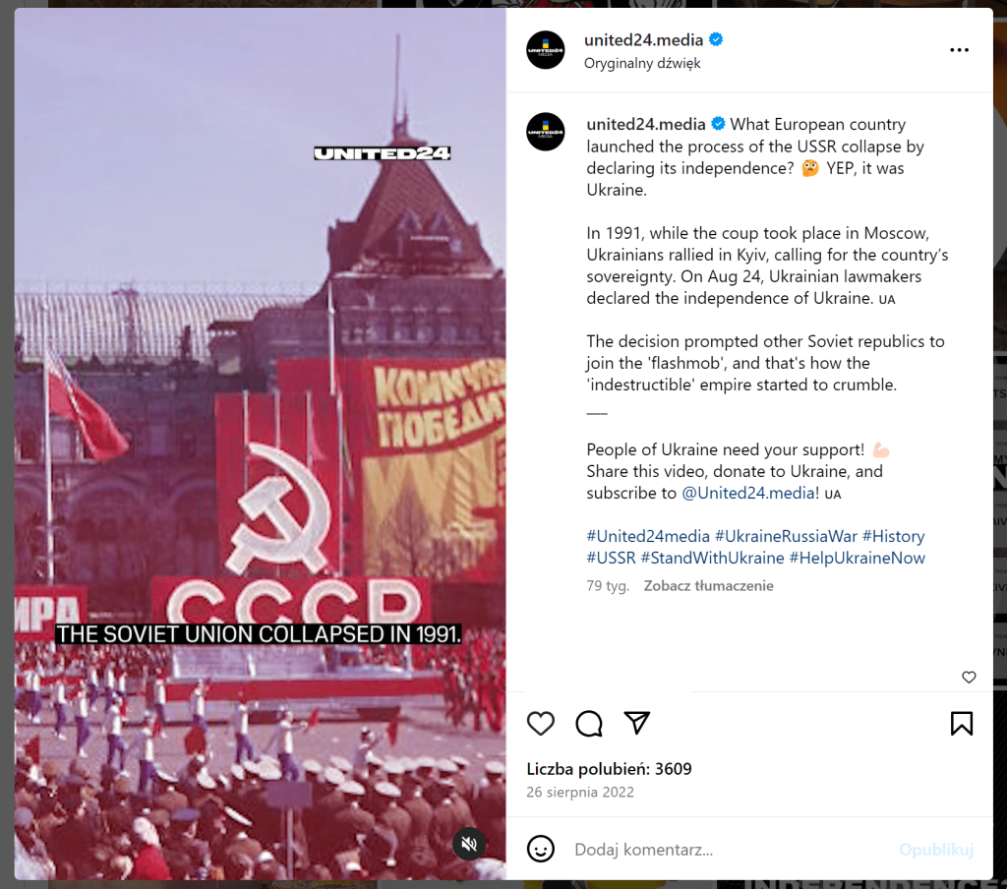
Task: Open united24.media avatar beside the caption
Action: click(545, 132)
